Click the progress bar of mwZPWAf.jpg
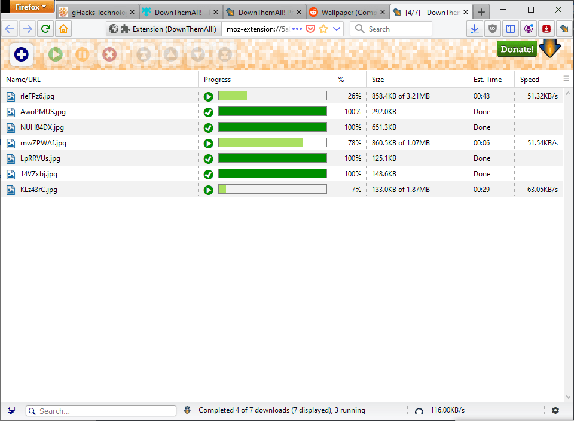Viewport: 574px width, 421px height. (273, 142)
